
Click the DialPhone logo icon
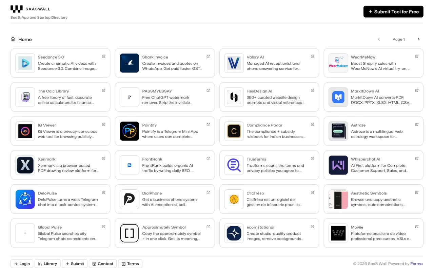click(130, 199)
